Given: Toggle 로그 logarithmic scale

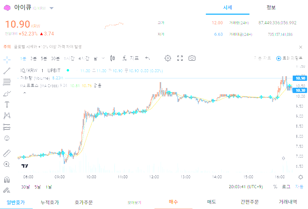Looking at the screenshot, I should [x=286, y=187].
